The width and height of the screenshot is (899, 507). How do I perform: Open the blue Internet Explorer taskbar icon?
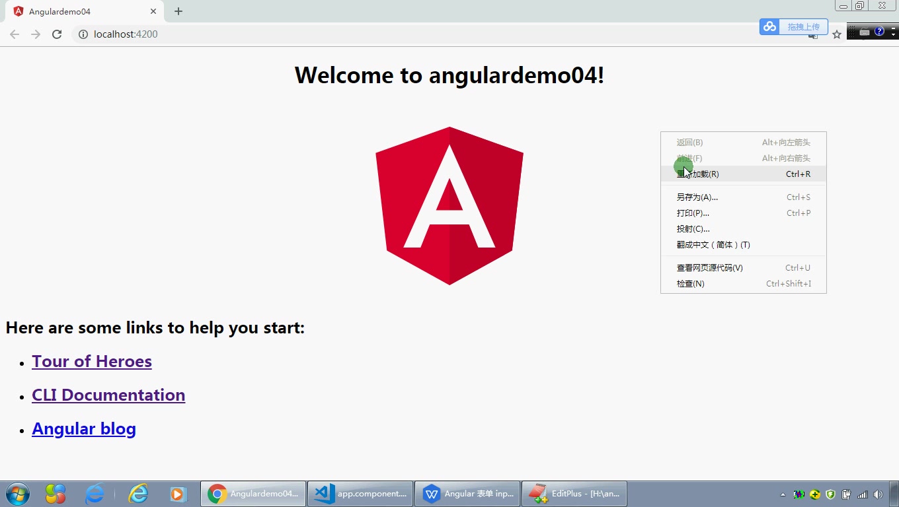(95, 494)
